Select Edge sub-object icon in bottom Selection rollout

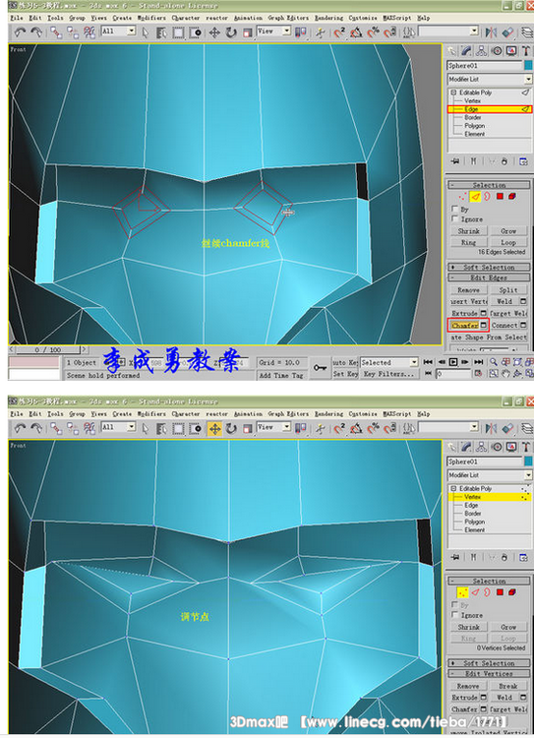(475, 592)
